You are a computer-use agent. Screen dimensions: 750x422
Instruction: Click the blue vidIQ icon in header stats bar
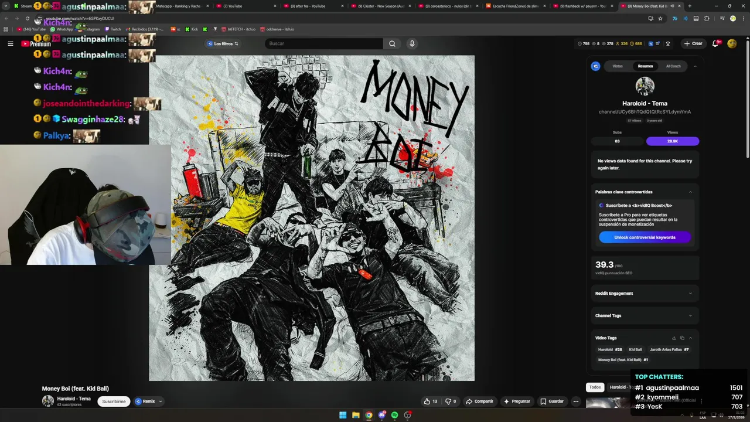[649, 43]
